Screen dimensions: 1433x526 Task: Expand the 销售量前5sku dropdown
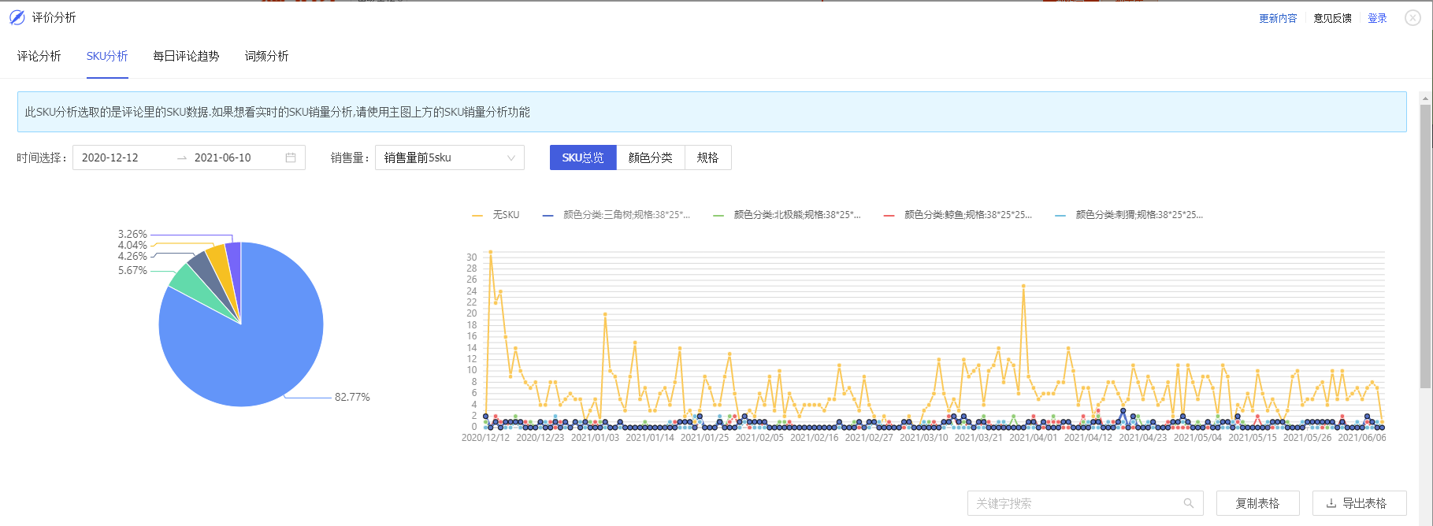point(450,157)
